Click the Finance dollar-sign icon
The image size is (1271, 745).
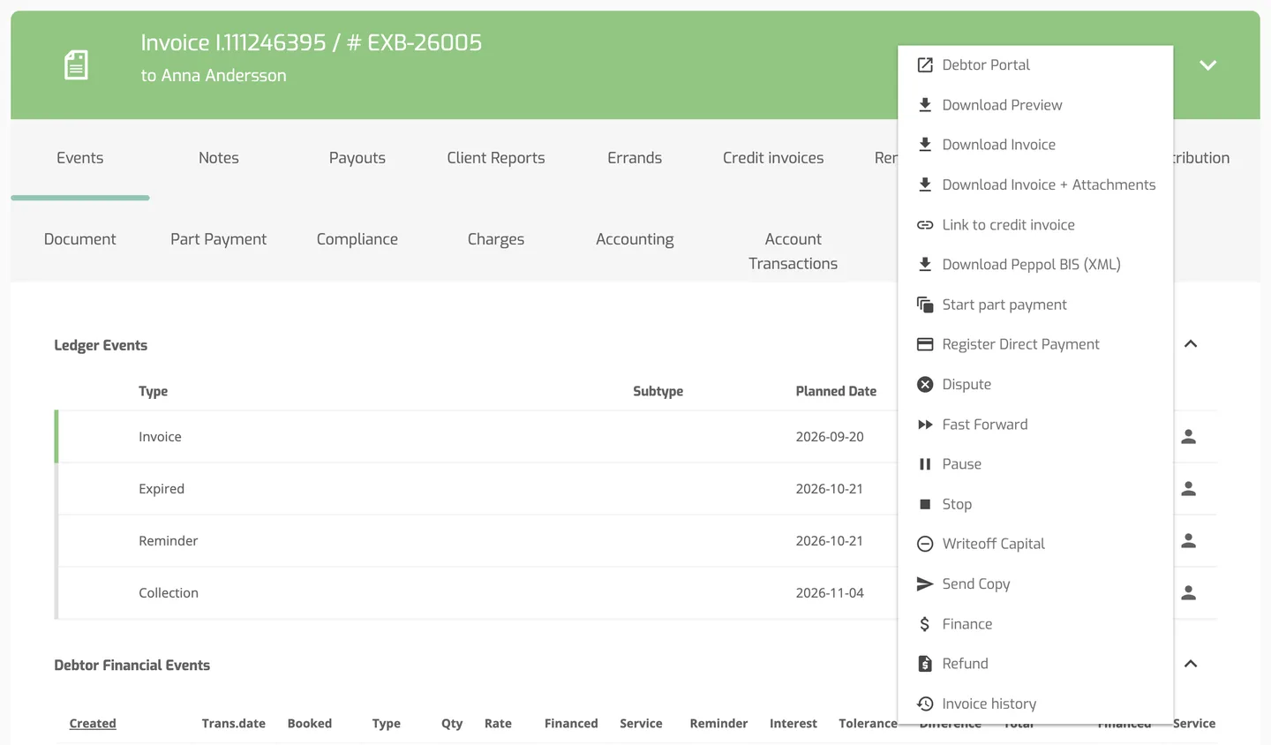[x=925, y=624]
